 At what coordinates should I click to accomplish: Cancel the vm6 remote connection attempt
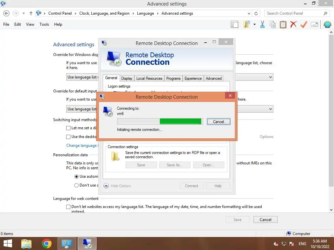pos(219,122)
